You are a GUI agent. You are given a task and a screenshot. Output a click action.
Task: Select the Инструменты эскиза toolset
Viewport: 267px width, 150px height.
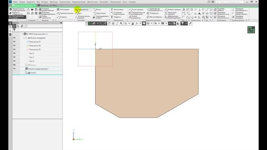click(17, 17)
